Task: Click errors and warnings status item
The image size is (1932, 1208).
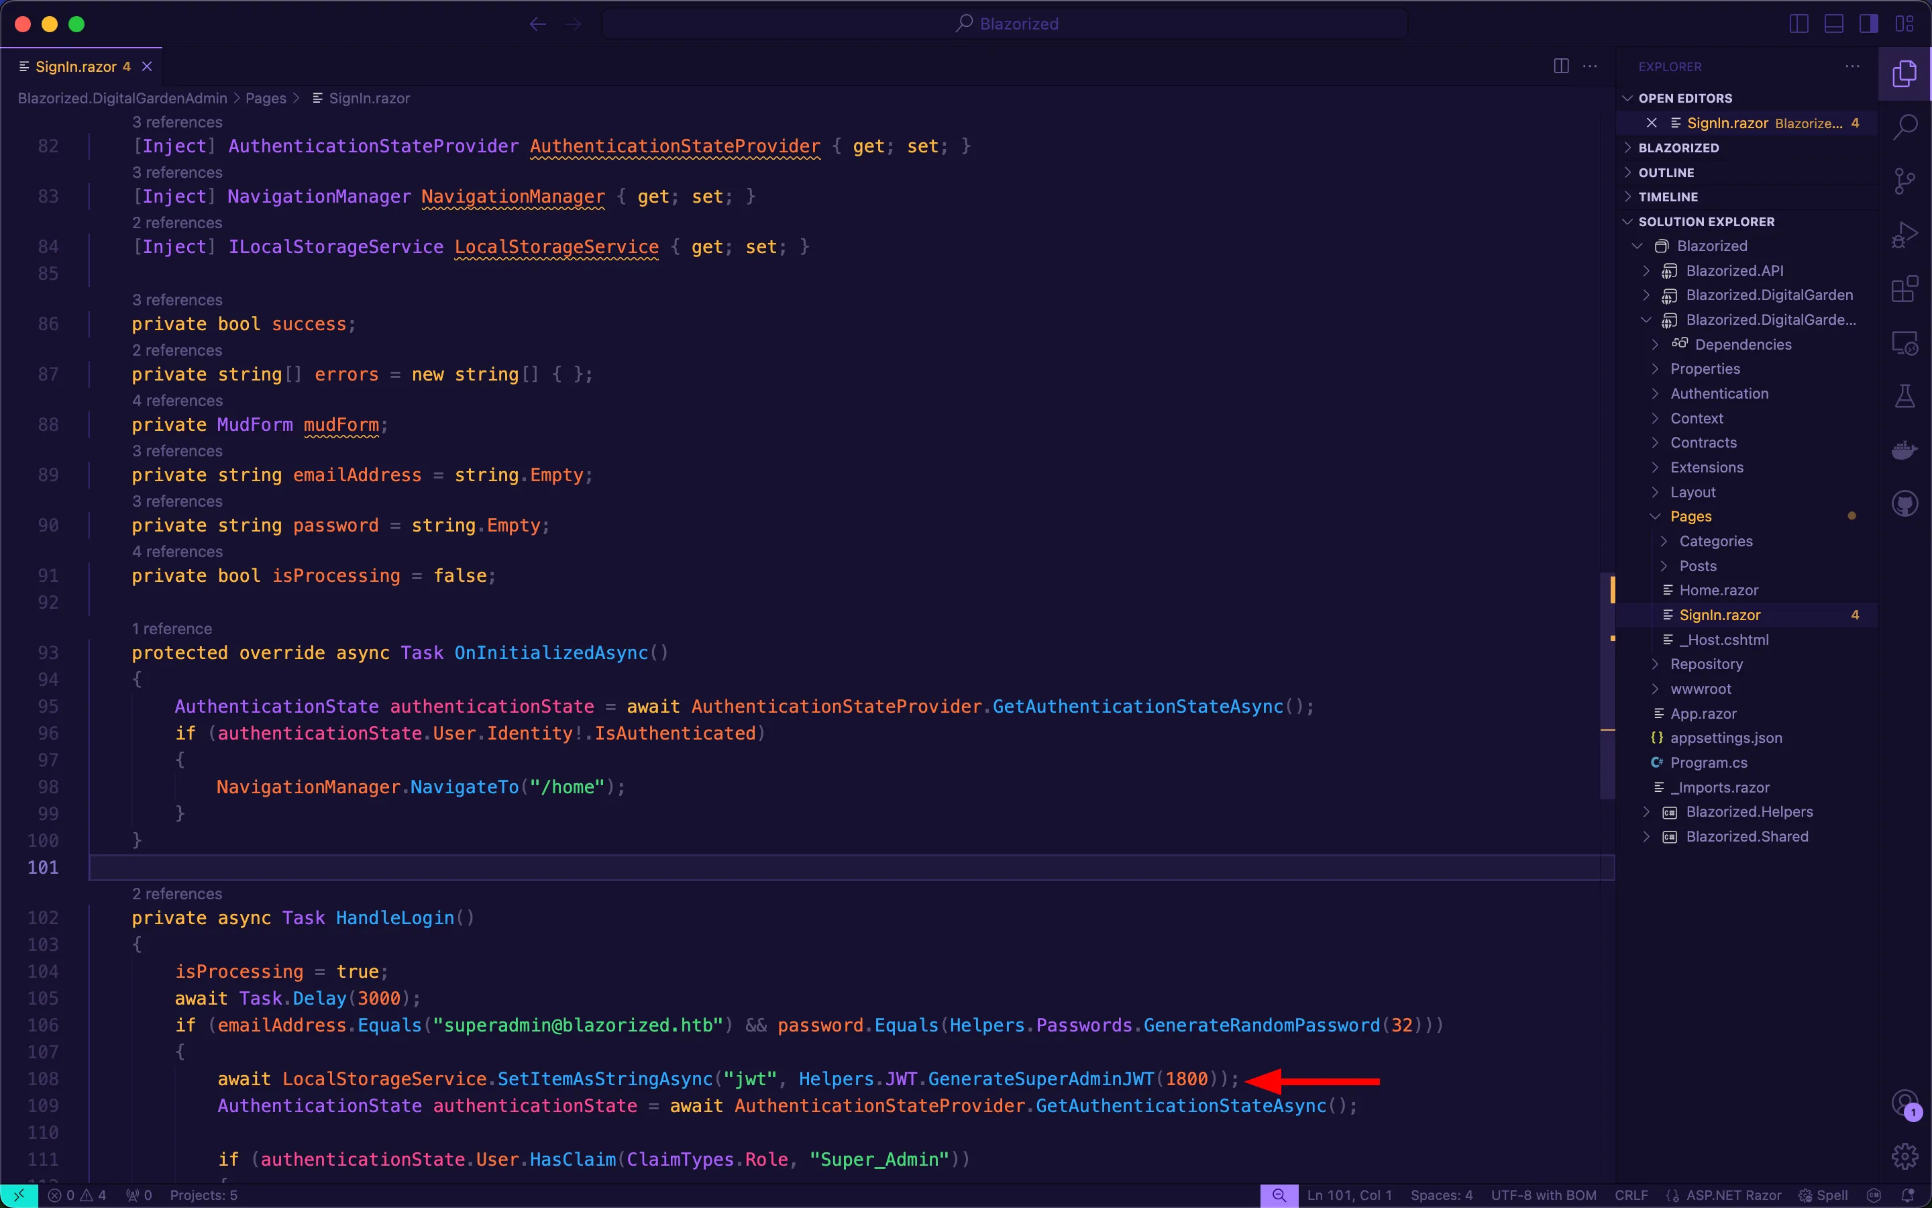Action: [77, 1195]
